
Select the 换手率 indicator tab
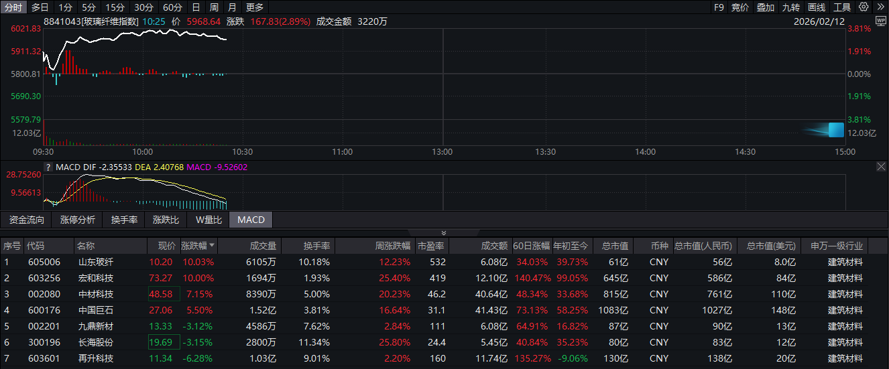tap(124, 220)
